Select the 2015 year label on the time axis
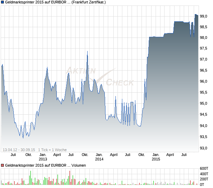 coord(156,159)
